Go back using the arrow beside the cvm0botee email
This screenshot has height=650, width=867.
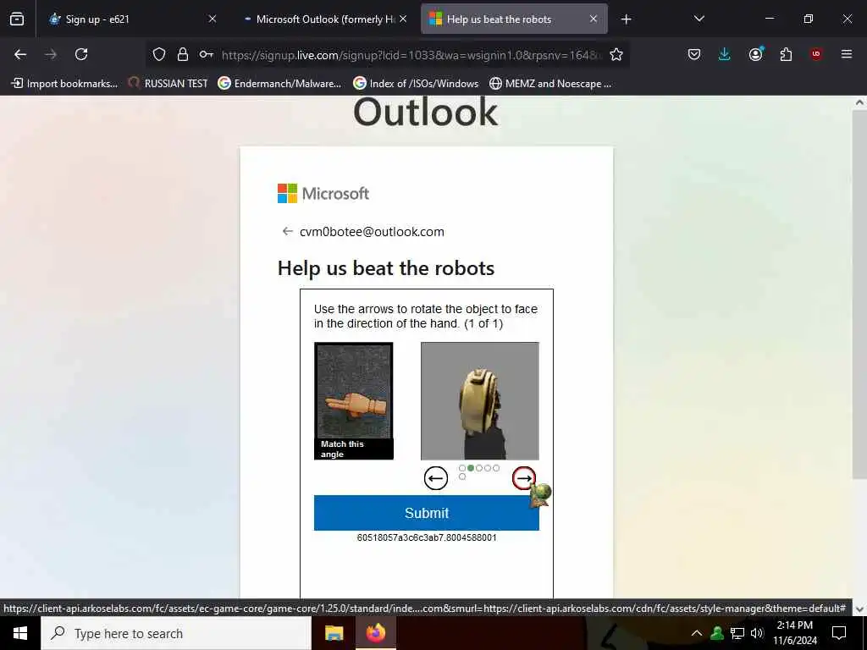click(x=287, y=231)
